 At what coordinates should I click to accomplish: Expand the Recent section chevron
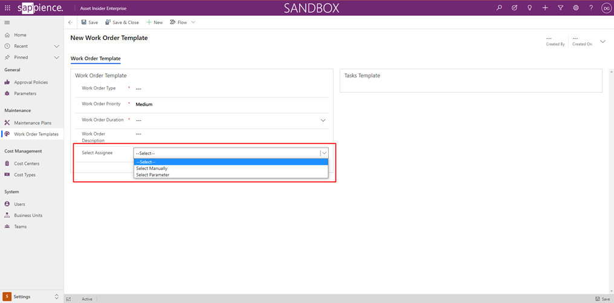click(57, 46)
